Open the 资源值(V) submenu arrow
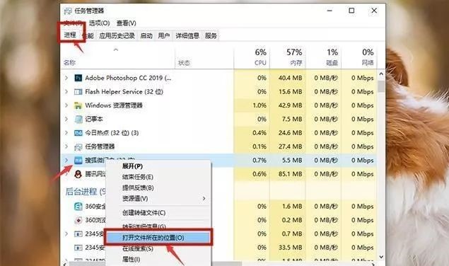The width and height of the screenshot is (449, 266). point(204,198)
